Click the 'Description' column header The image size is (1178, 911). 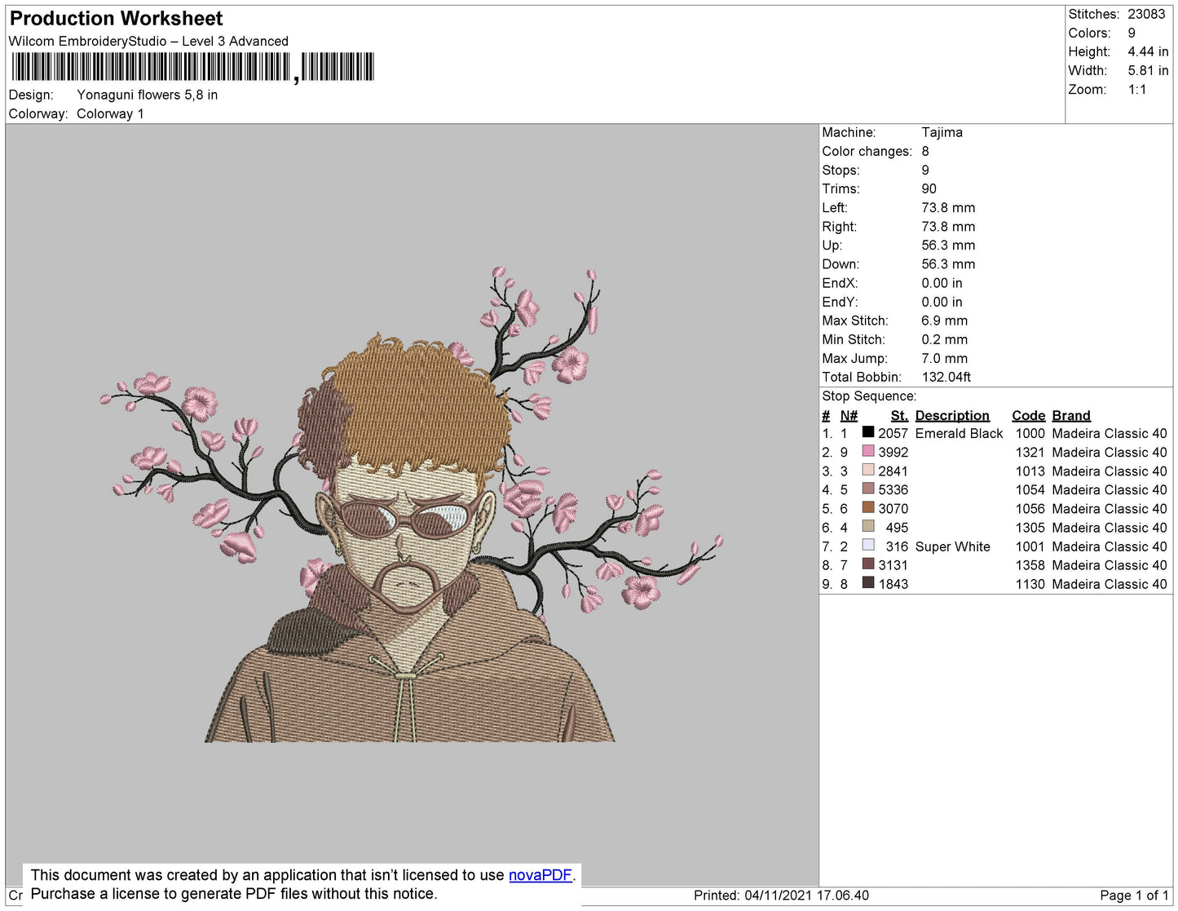952,415
